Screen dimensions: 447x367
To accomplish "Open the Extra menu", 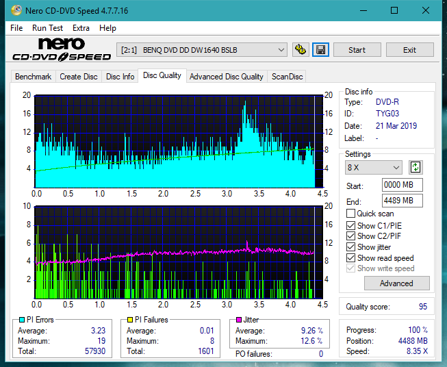I will point(81,28).
